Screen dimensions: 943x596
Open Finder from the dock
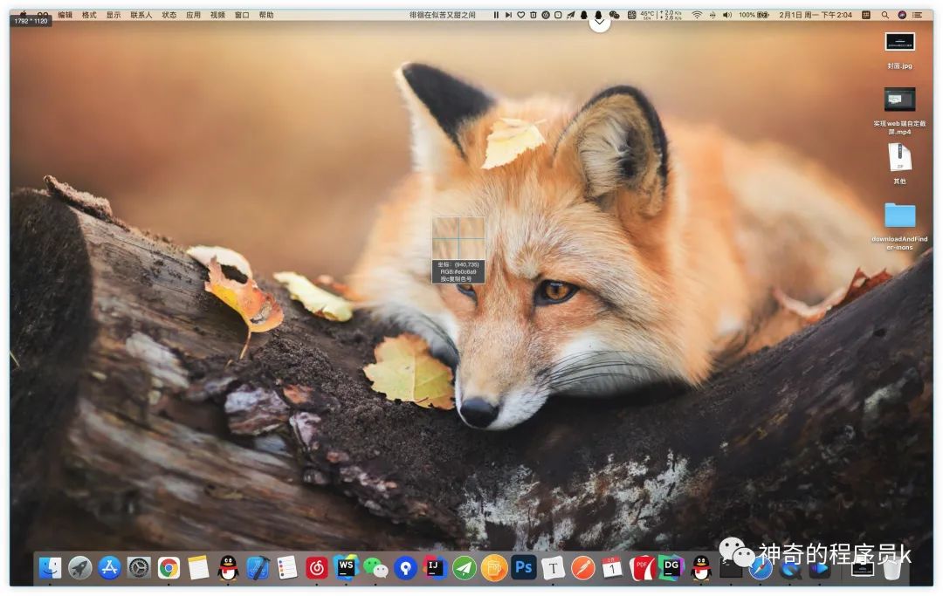tap(50, 568)
